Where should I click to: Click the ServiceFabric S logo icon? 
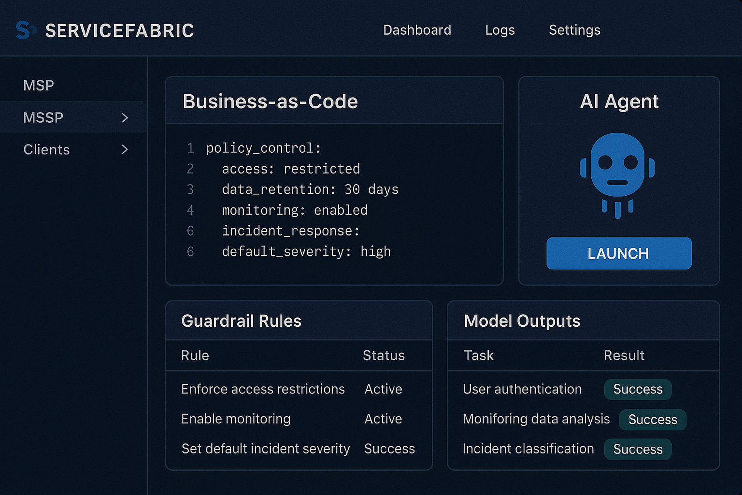[26, 30]
